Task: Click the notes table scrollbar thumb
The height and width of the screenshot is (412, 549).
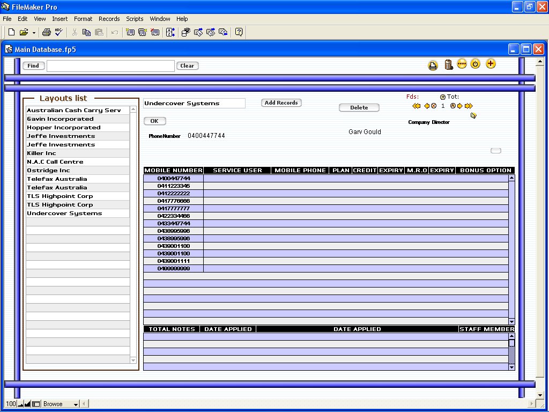Action: (511, 343)
